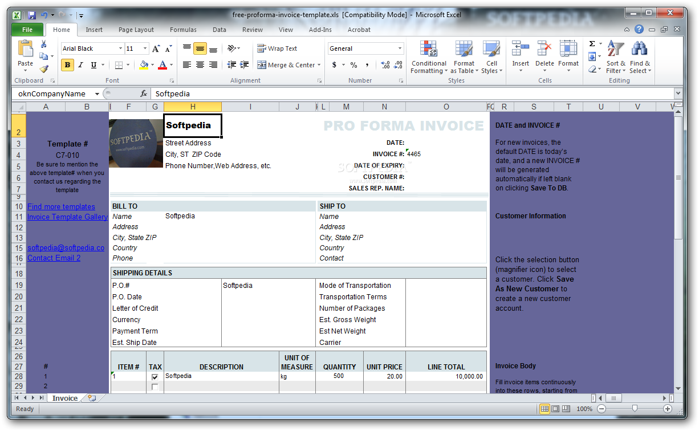The height and width of the screenshot is (431, 699).
Task: Click the Cut scissors icon
Action: tap(44, 44)
